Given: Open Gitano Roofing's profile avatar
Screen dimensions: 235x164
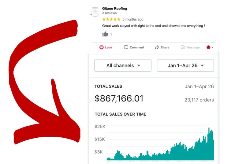Looking at the screenshot, I should [95, 12].
